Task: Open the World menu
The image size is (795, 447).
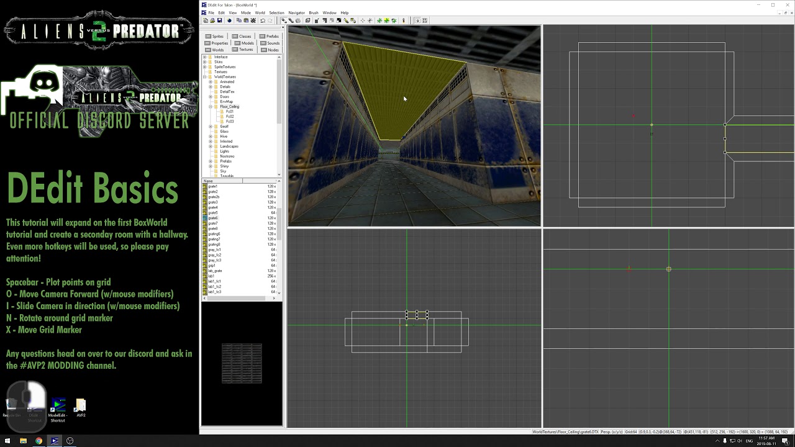Action: point(260,12)
